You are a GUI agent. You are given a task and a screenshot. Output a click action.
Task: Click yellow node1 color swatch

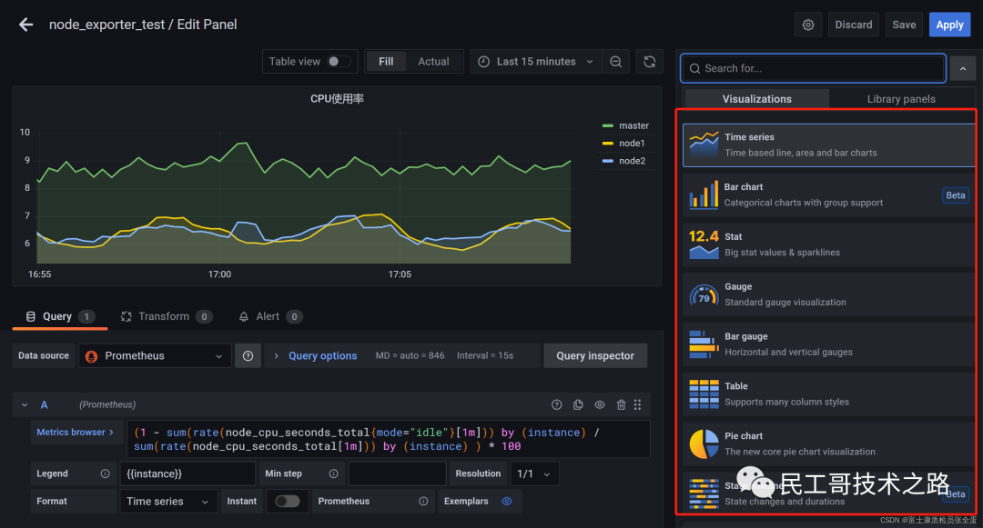pyautogui.click(x=607, y=144)
